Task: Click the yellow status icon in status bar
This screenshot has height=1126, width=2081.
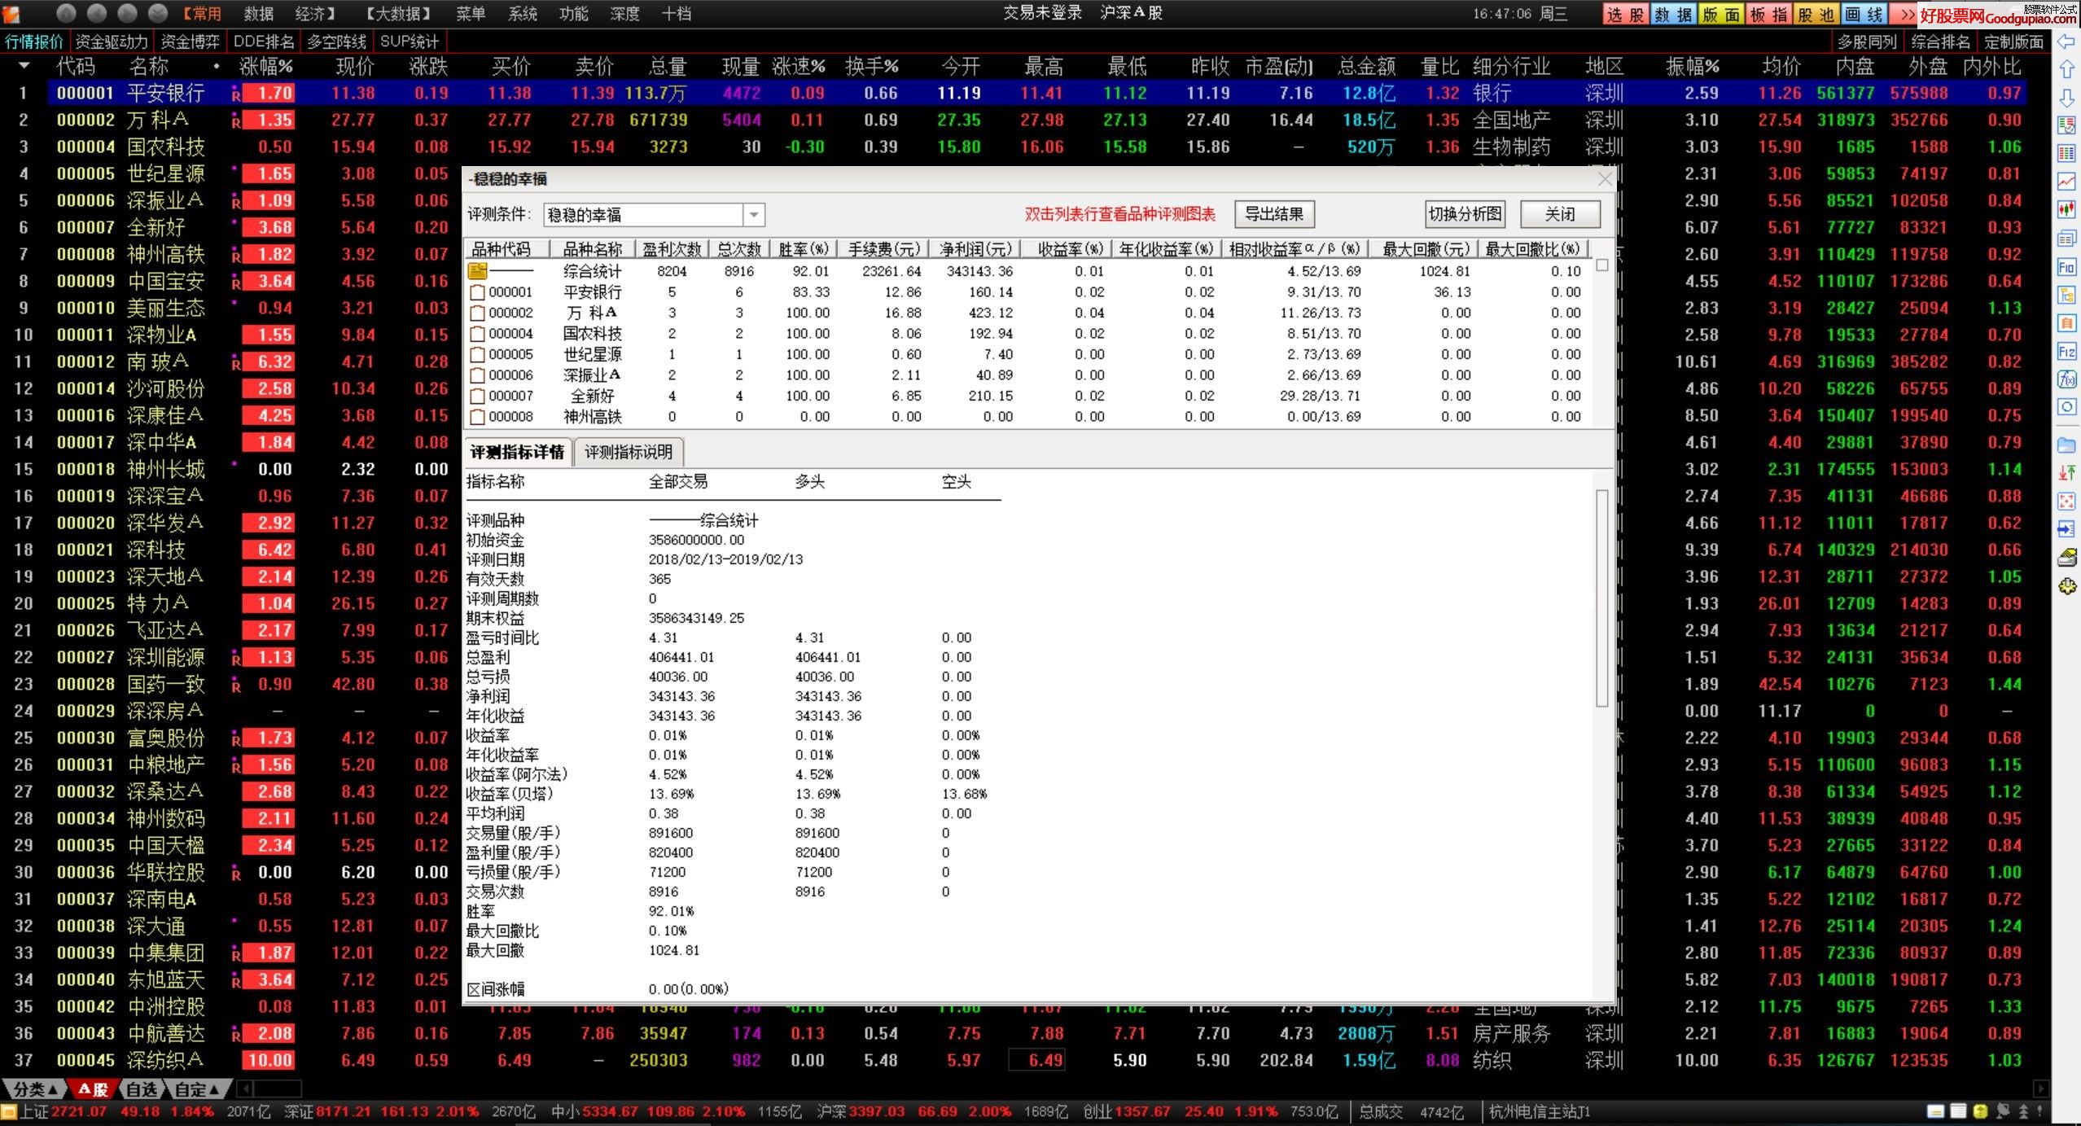Action: (1980, 1112)
